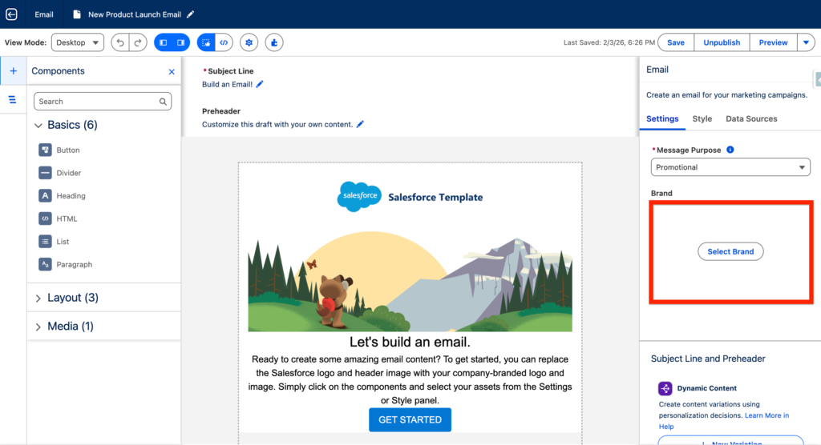This screenshot has height=445, width=821.
Task: Click the Unpublish button
Action: pos(722,42)
